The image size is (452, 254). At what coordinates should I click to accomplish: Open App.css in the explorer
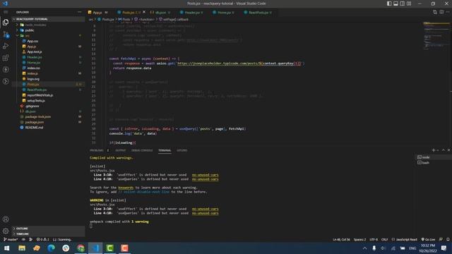[x=32, y=41]
